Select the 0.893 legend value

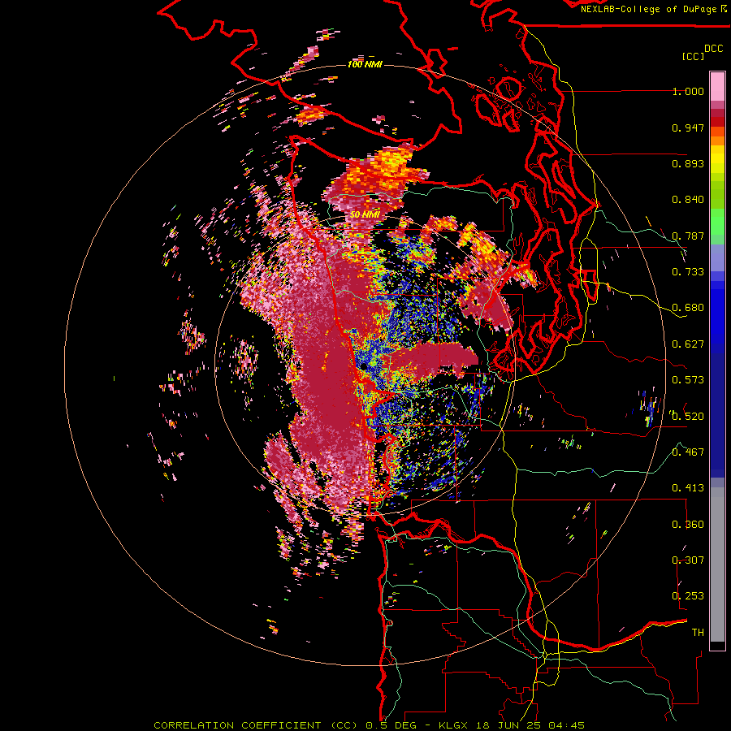pyautogui.click(x=688, y=163)
